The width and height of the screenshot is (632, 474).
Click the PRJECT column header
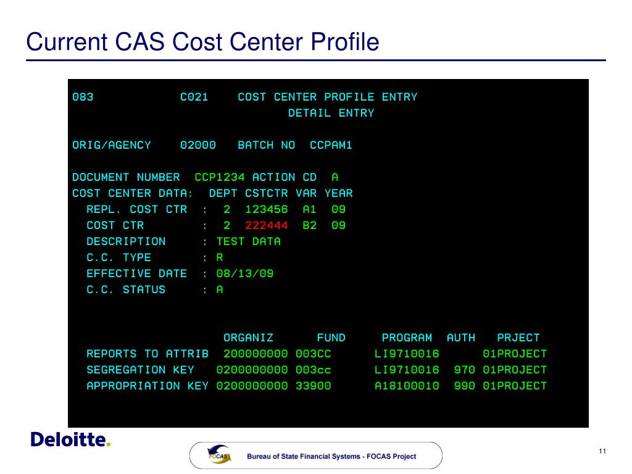(x=518, y=338)
